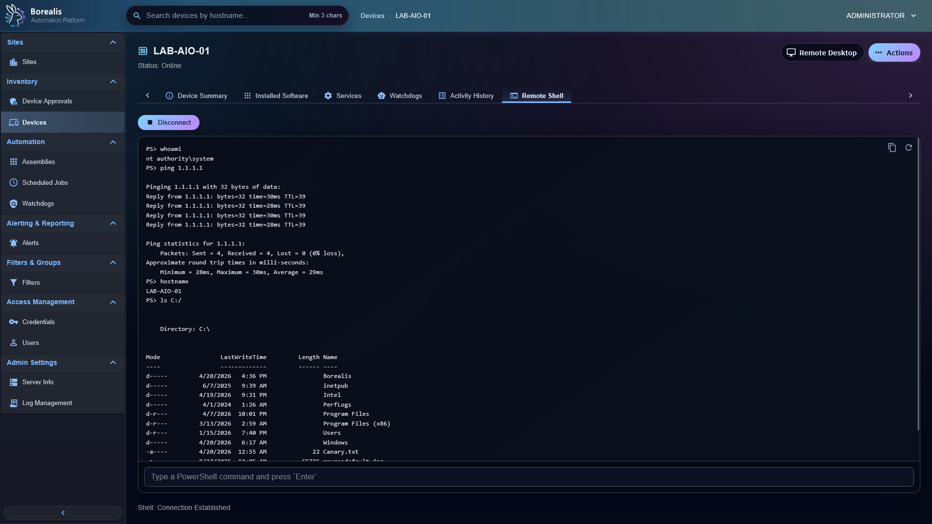
Task: Copy shell output with the copy icon
Action: coord(892,147)
